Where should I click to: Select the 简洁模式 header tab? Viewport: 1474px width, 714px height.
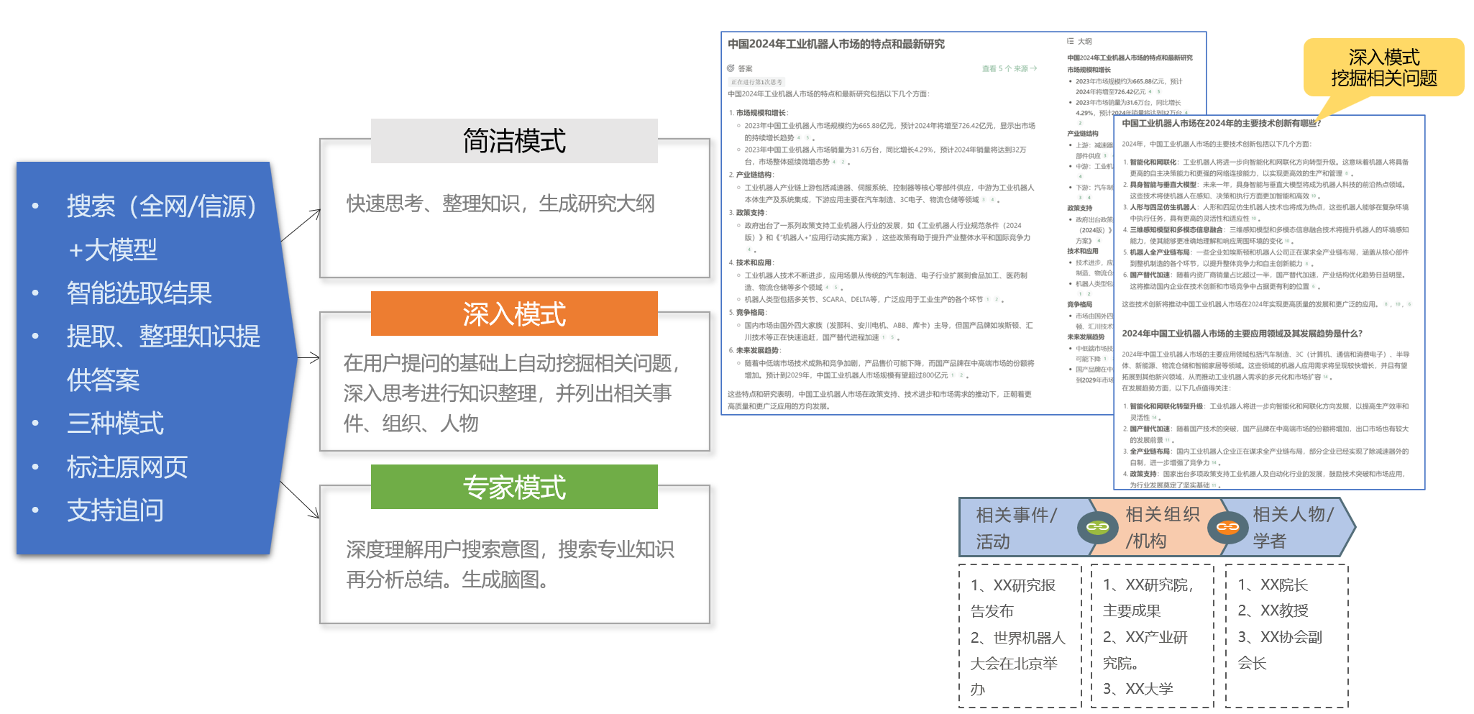514,141
